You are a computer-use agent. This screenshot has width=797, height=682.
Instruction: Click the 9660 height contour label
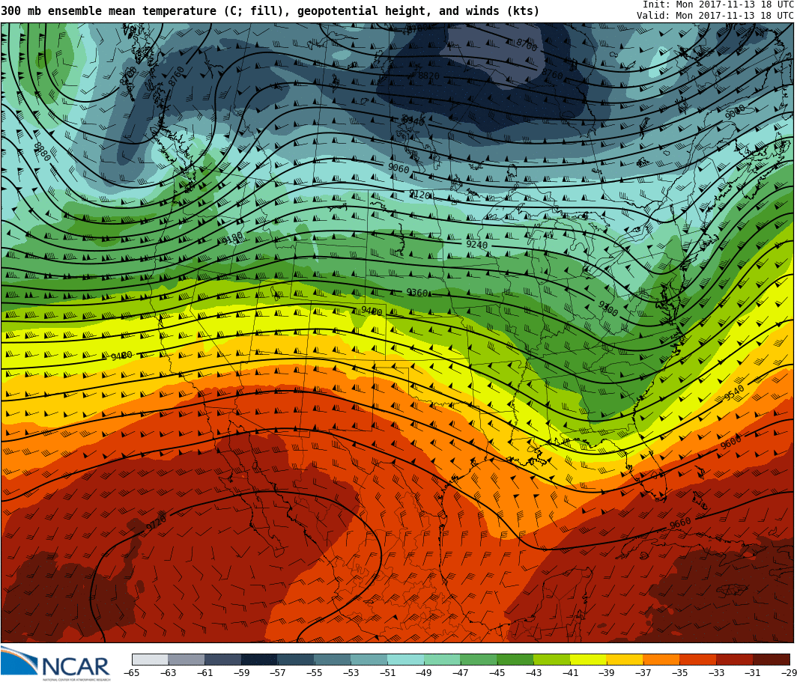(680, 523)
